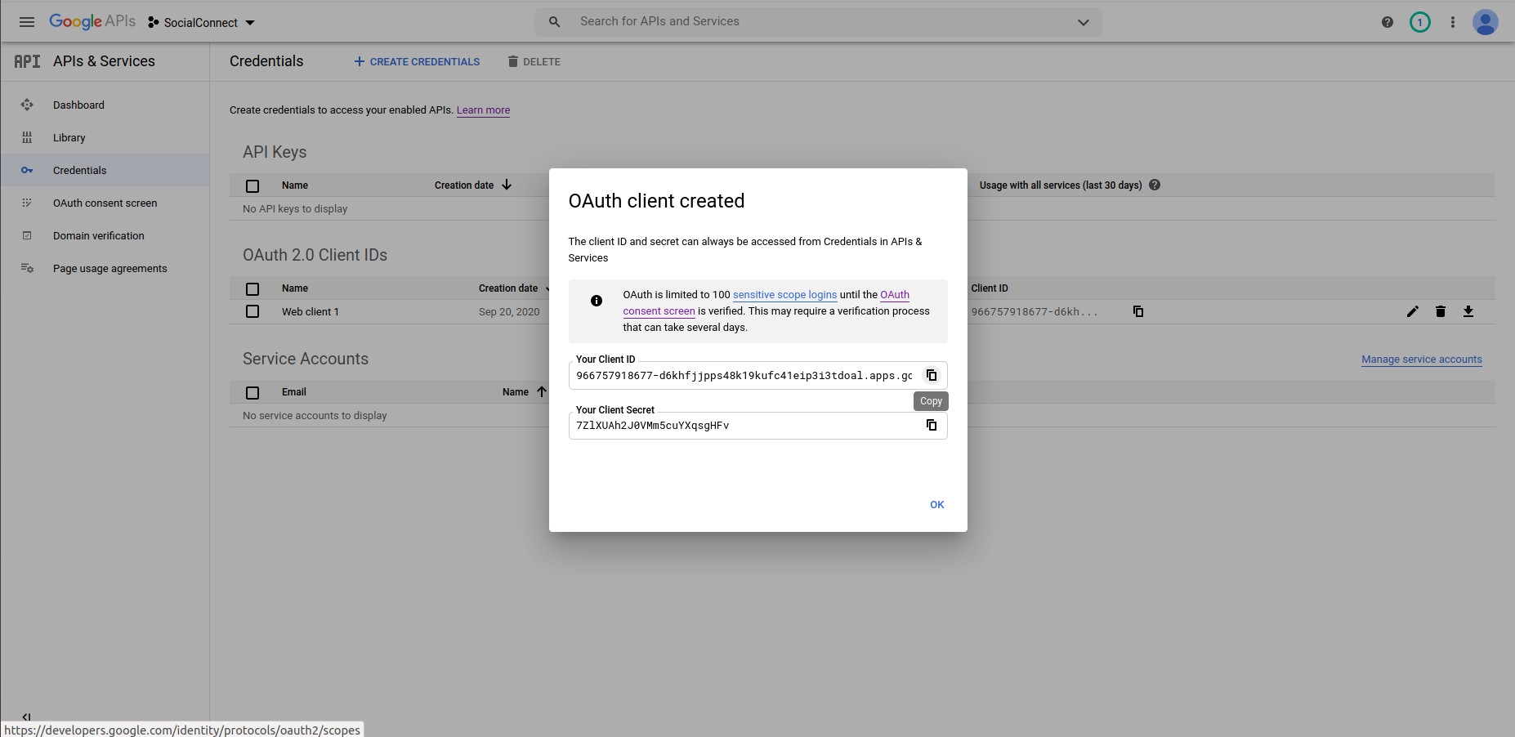The image size is (1515, 737).
Task: Open Library in the sidebar
Action: coord(69,138)
